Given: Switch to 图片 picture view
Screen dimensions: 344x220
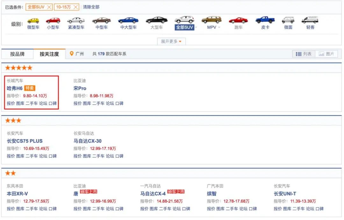Looking at the screenshot, I should click(x=326, y=54).
